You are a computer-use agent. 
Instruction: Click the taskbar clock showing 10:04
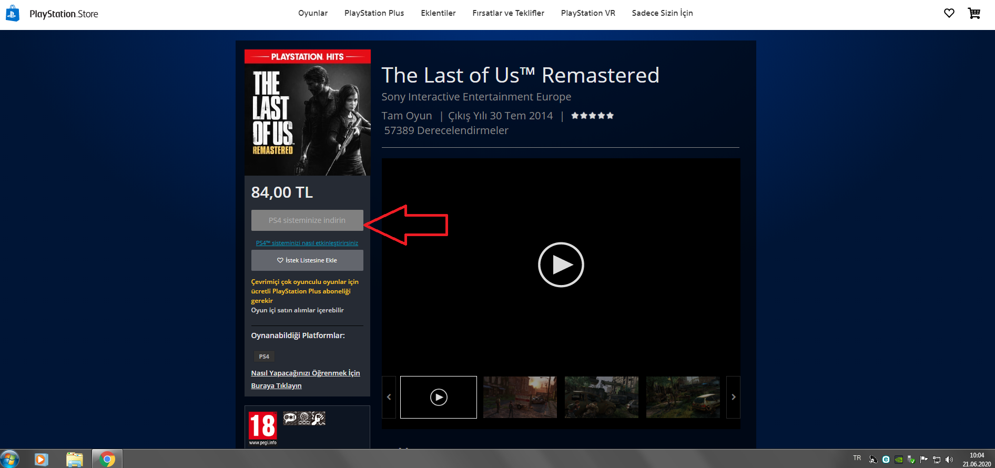pos(977,460)
